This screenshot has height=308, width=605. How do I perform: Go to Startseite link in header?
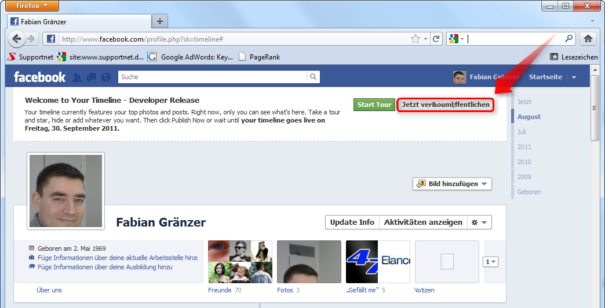[545, 77]
